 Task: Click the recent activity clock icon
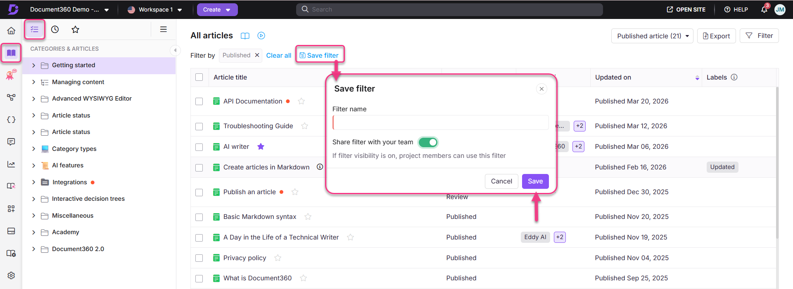pos(55,29)
